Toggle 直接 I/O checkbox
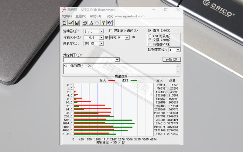Image resolution: width=243 pixels, height=152 pixels. pos(150,31)
